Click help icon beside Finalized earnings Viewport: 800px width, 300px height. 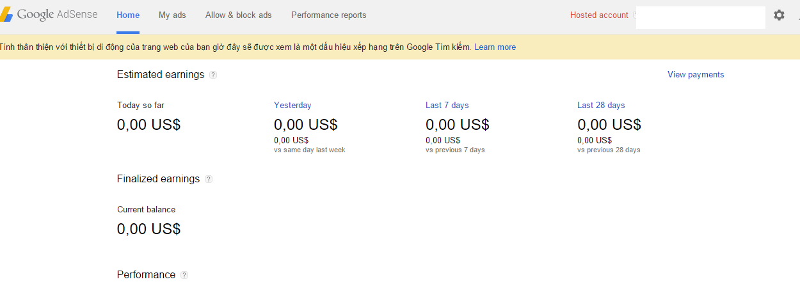tap(209, 179)
